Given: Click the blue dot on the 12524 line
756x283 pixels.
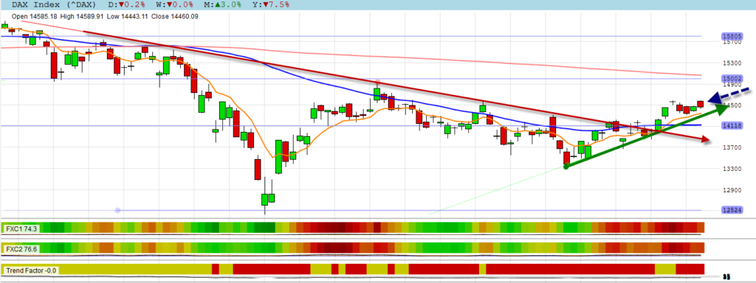Looking at the screenshot, I should pos(117,210).
